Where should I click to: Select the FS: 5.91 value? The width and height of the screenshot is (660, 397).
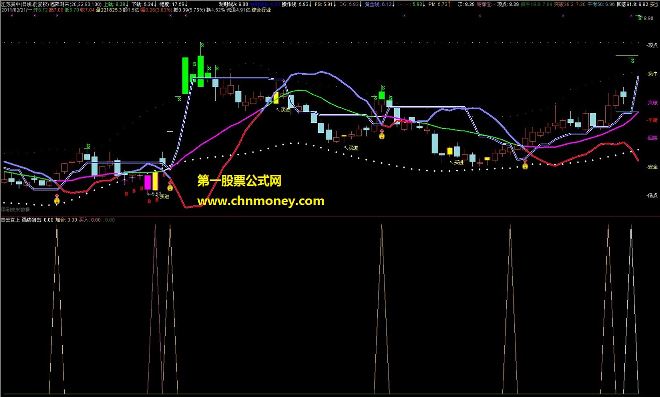[x=324, y=4]
